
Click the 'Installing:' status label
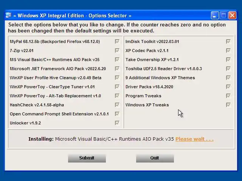click(x=41, y=139)
